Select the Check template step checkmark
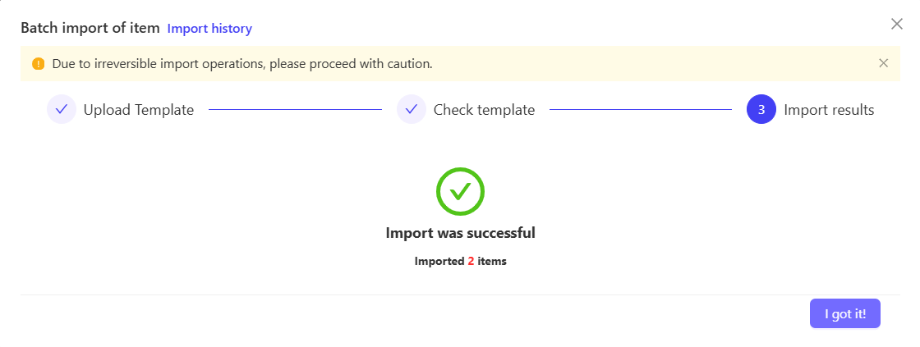 [x=412, y=110]
